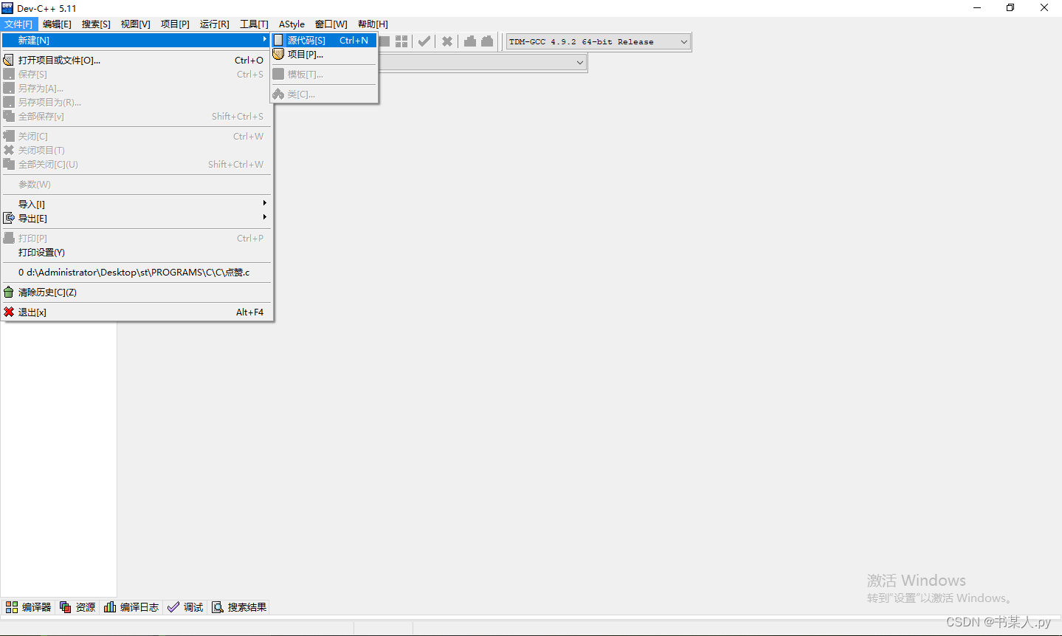Screen dimensions: 1062x636
Task: Open the 工具[T] menu
Action: pyautogui.click(x=254, y=24)
